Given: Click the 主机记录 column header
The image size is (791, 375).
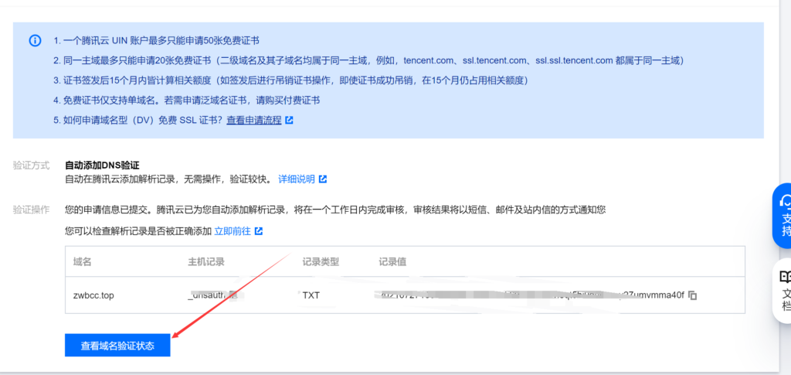Looking at the screenshot, I should click(x=205, y=261).
